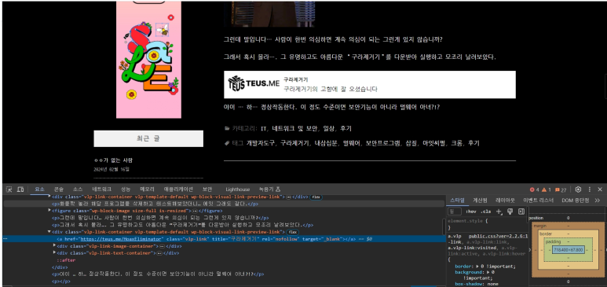Activate the DevTools element inspector picker icon
Screen dimensions: 607x287
[x=9, y=189]
